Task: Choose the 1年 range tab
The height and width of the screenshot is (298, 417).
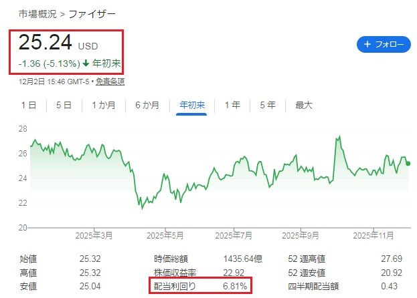Action: coord(232,105)
